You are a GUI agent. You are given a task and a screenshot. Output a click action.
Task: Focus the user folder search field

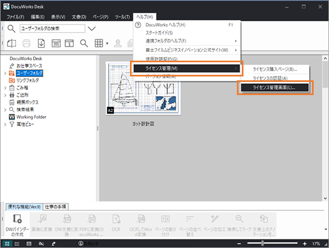coord(53,28)
